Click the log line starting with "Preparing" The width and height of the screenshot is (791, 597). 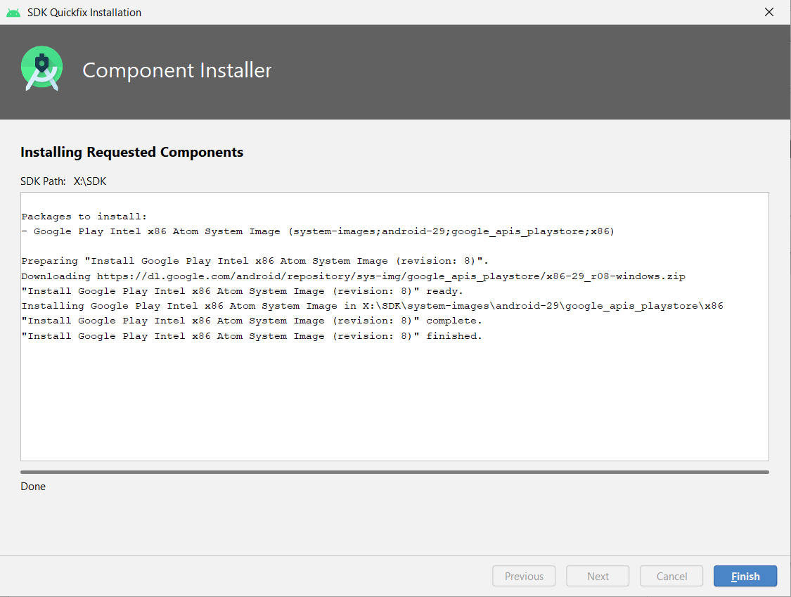pos(255,262)
